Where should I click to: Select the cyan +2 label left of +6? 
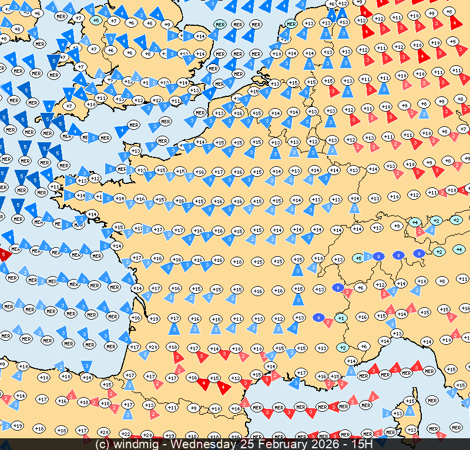[343, 348]
